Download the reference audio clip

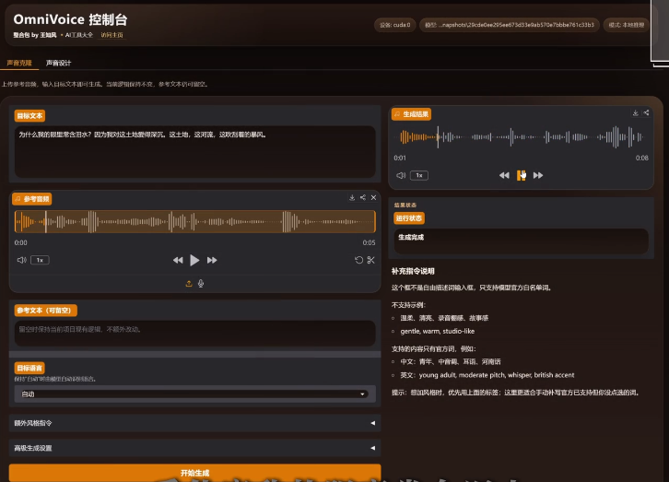352,197
